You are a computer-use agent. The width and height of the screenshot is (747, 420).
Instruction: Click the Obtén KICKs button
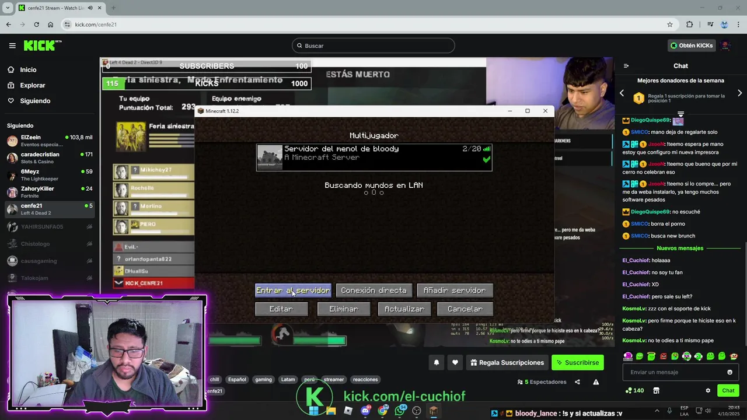(x=692, y=45)
